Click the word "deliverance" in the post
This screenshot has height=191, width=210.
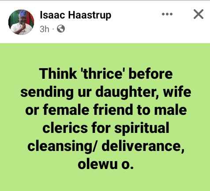tap(142, 147)
